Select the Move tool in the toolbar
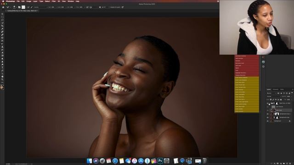The height and width of the screenshot is (165, 294). 2,14
